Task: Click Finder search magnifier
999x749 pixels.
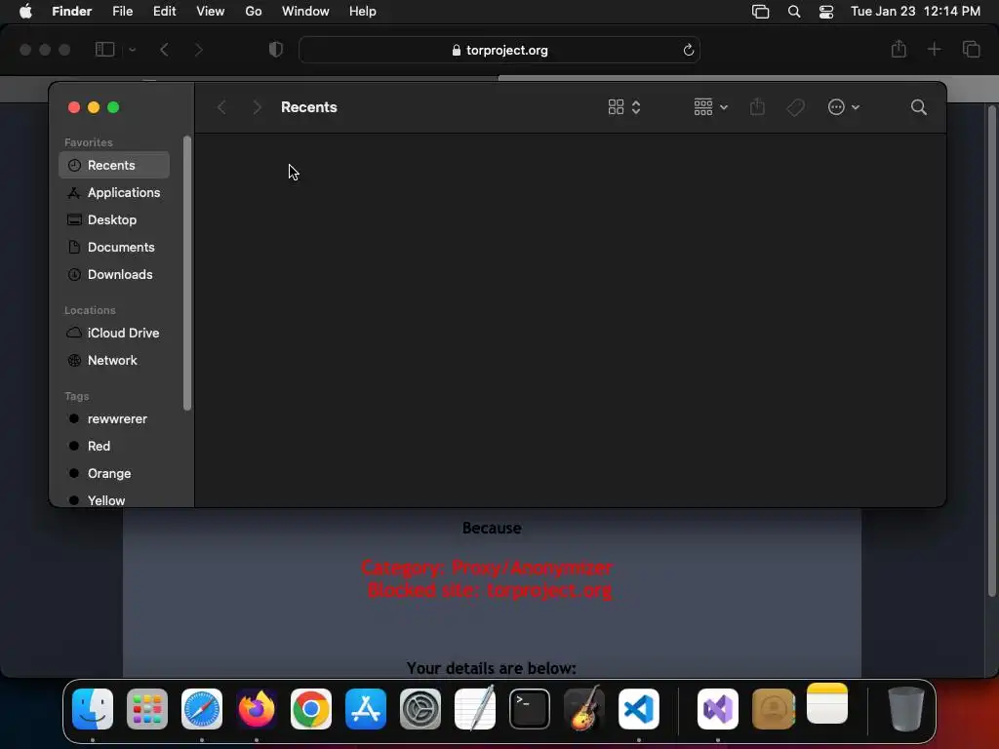Action: click(x=918, y=107)
